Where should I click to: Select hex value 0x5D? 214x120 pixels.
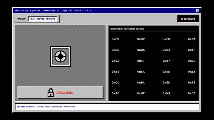[x=166, y=83]
